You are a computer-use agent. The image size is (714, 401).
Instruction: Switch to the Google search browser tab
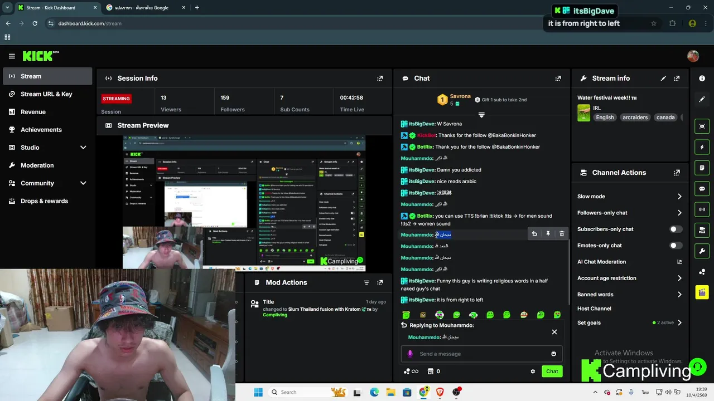click(145, 8)
